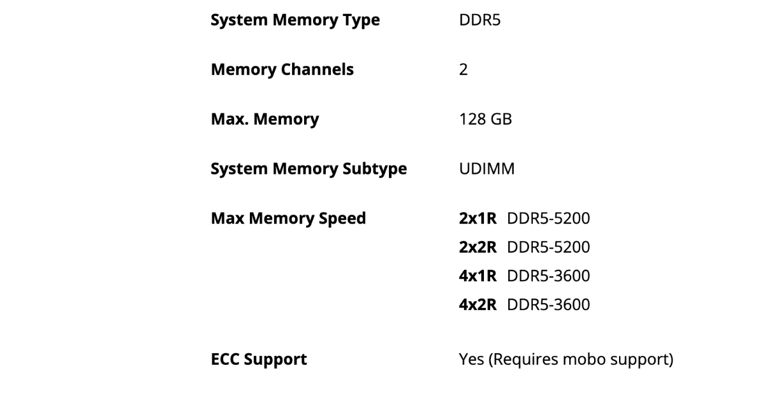The image size is (765, 394).
Task: Click the ECC Support label
Action: coord(259,360)
